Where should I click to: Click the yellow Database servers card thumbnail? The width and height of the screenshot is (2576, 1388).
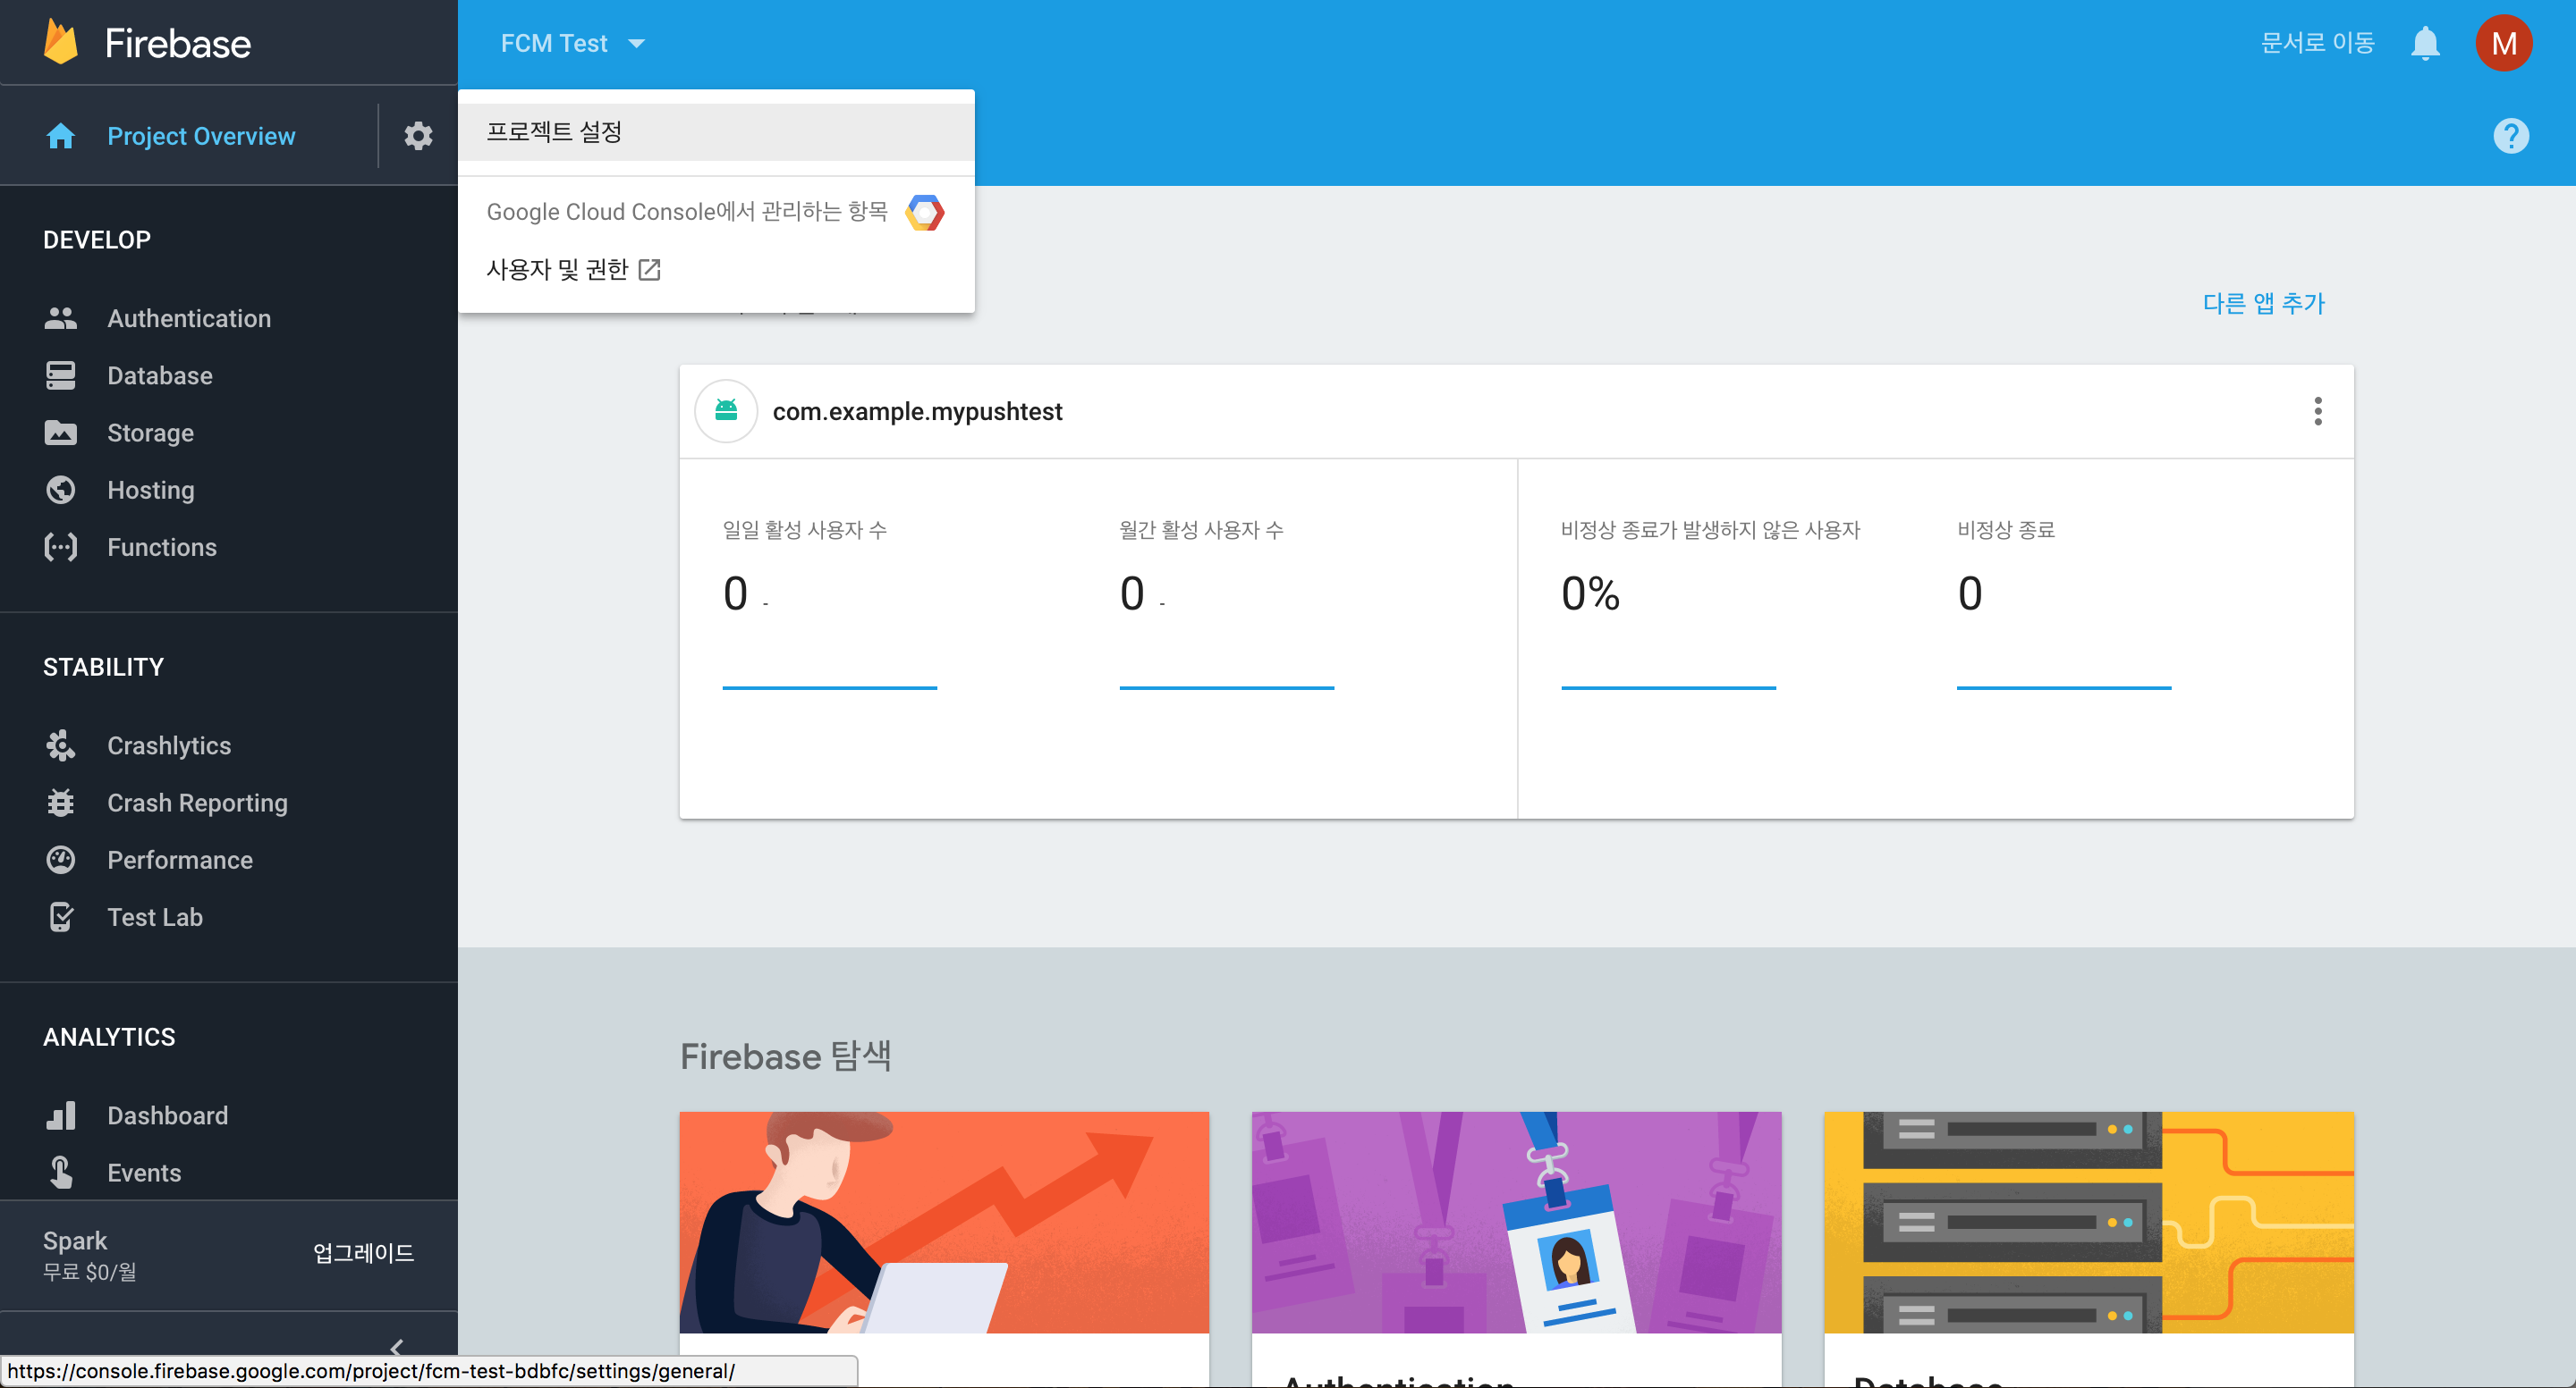pyautogui.click(x=2088, y=1222)
